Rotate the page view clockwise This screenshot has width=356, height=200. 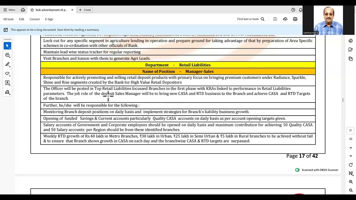pyautogui.click(x=351, y=165)
